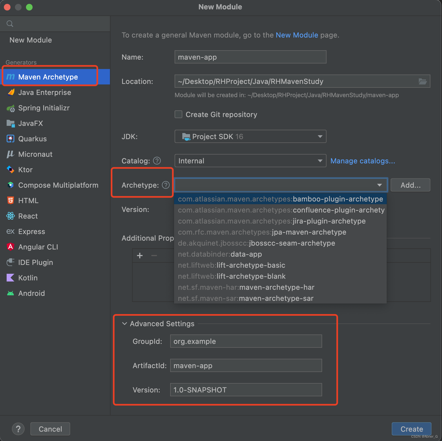Select the JavaFX folder icon
This screenshot has width=442, height=441.
click(x=10, y=123)
